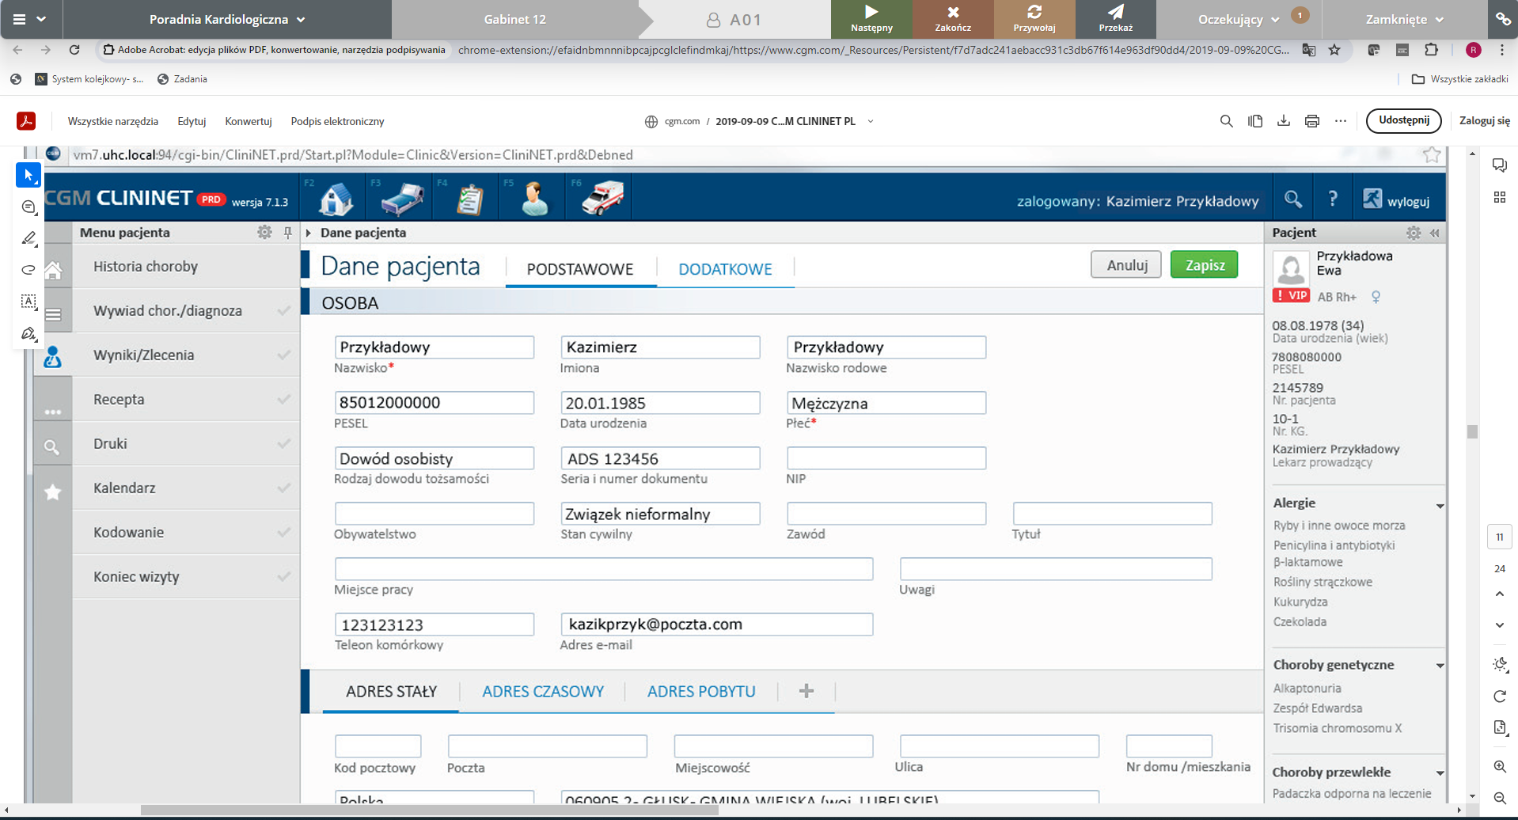Image resolution: width=1518 pixels, height=820 pixels.
Task: Toggle the Recepta checkmark
Action: coord(283,400)
